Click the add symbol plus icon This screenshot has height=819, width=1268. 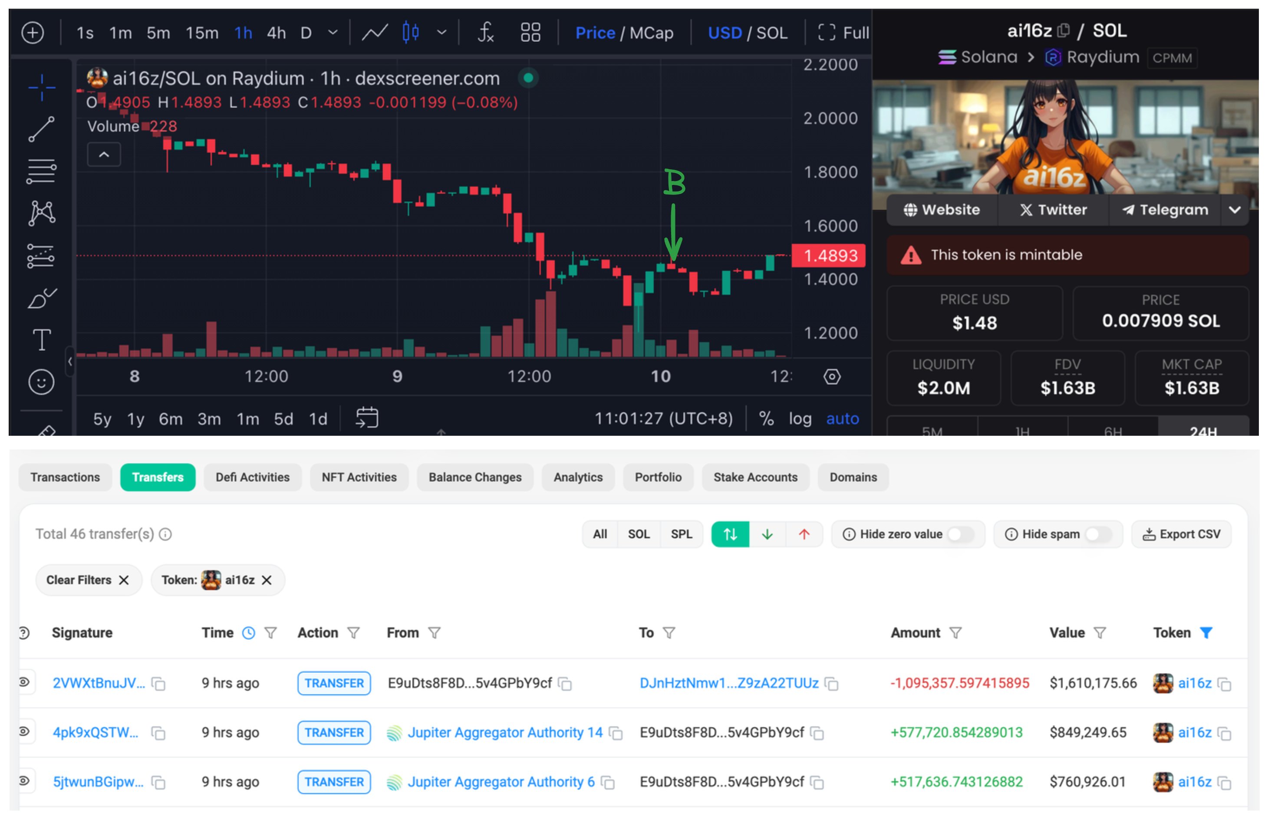click(33, 33)
